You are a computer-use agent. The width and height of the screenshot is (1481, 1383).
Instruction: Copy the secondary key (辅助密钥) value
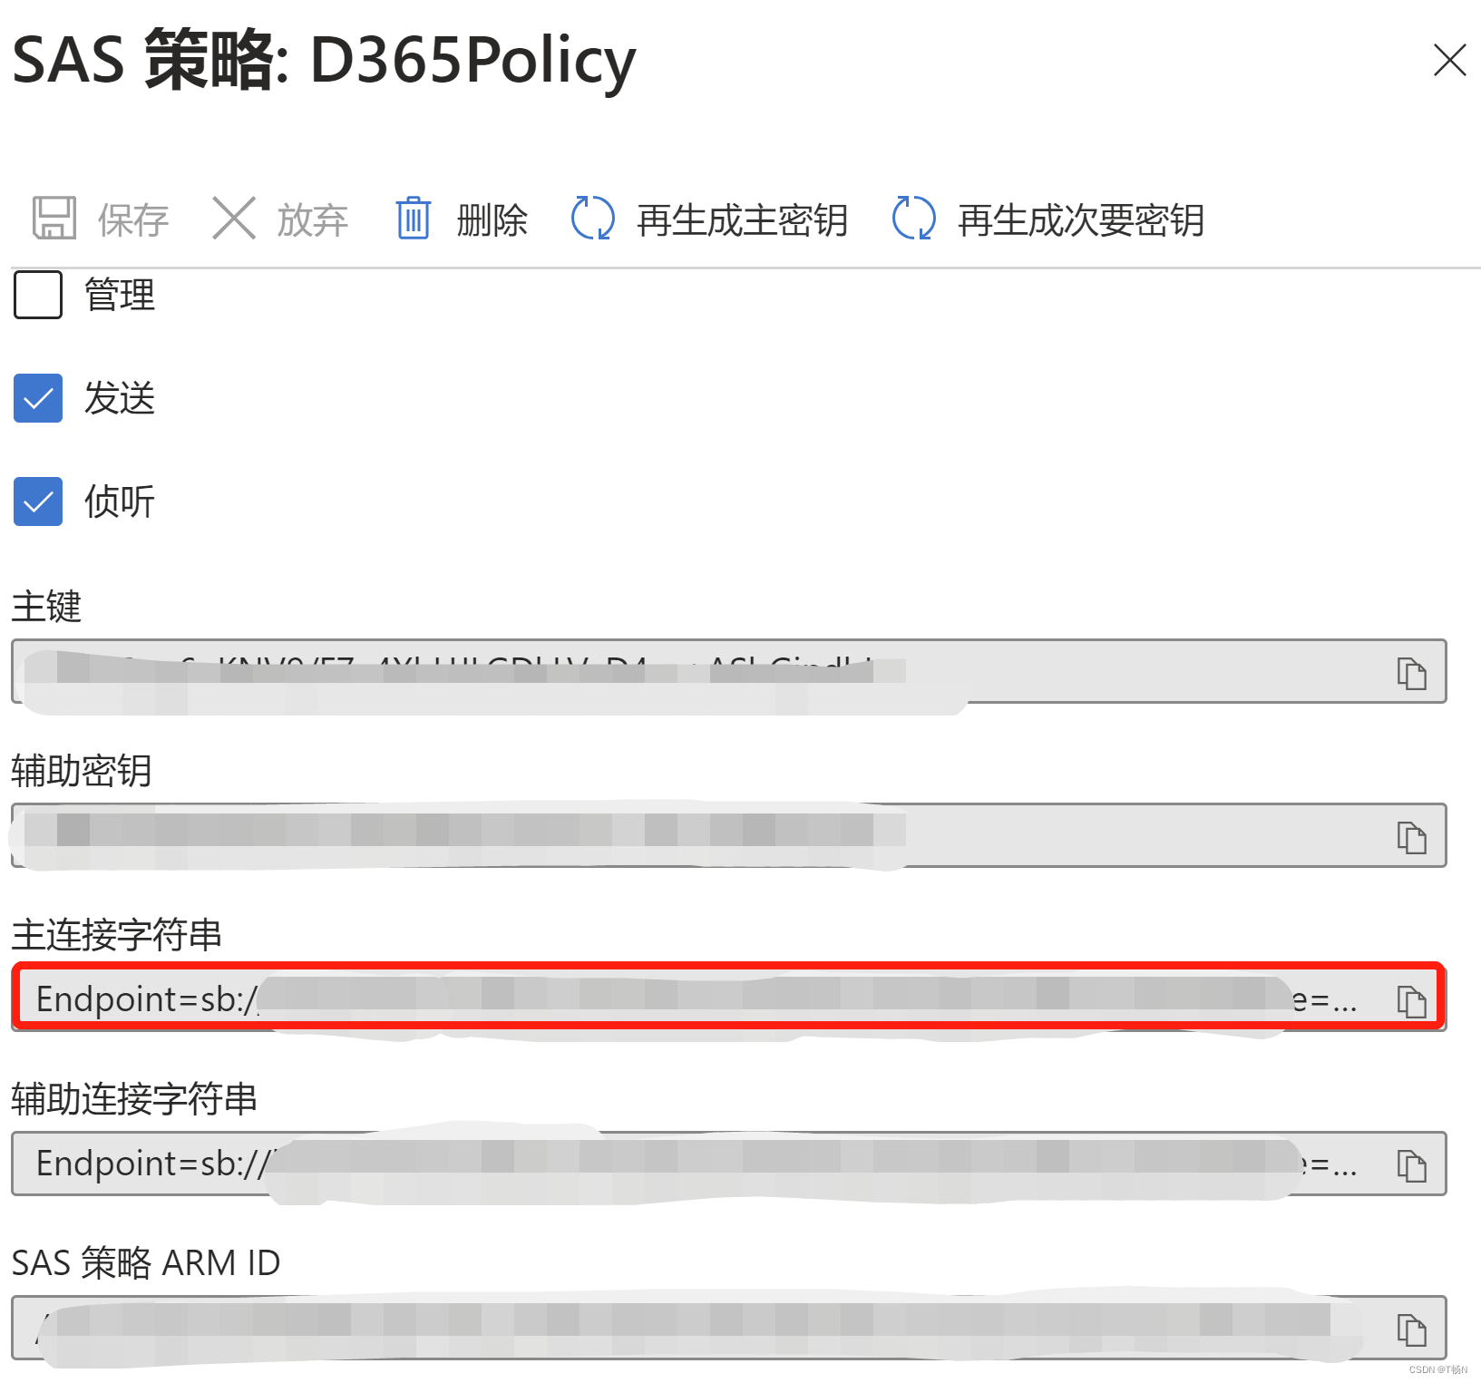click(1411, 837)
